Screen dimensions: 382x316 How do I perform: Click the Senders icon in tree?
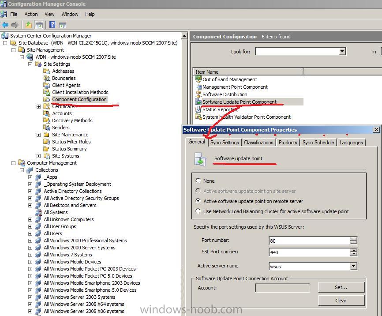point(46,128)
